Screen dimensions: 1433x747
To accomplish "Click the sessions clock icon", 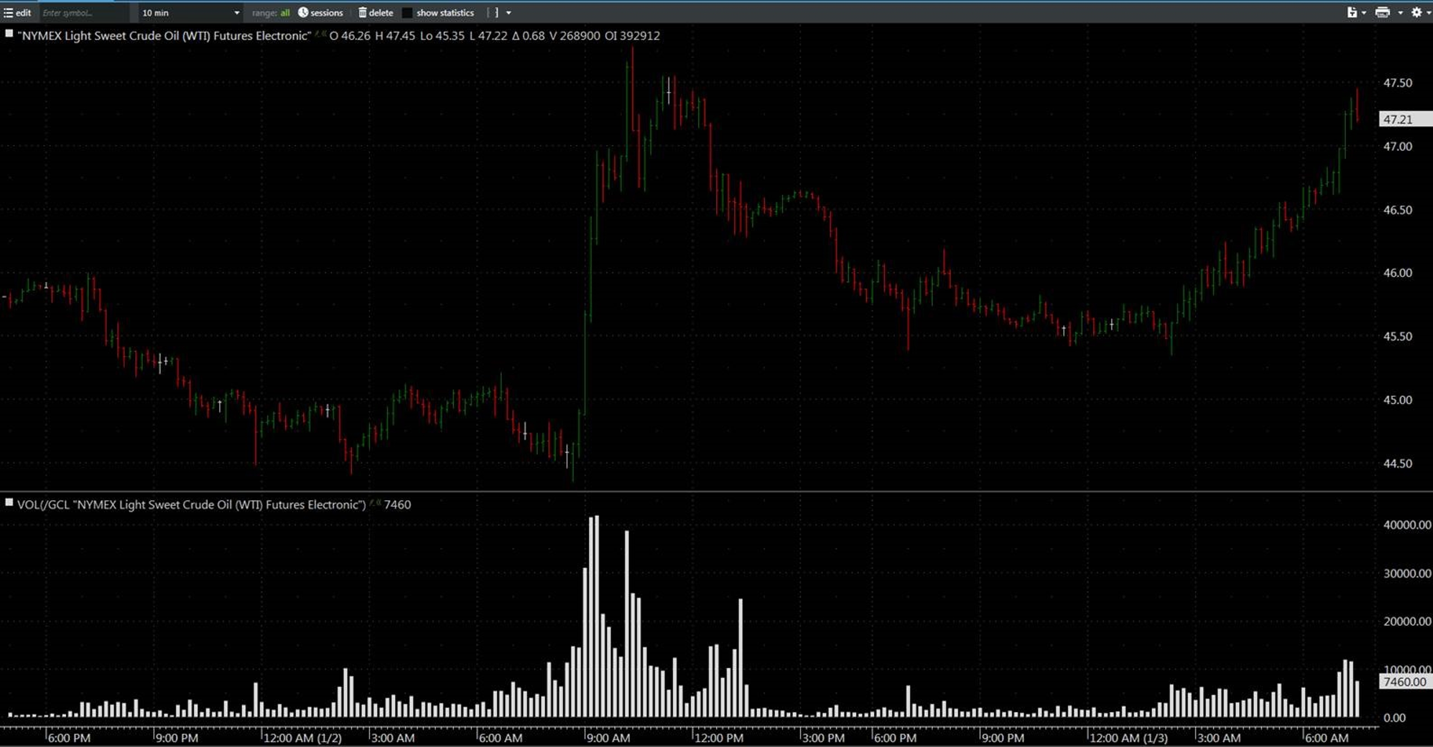I will pos(303,12).
